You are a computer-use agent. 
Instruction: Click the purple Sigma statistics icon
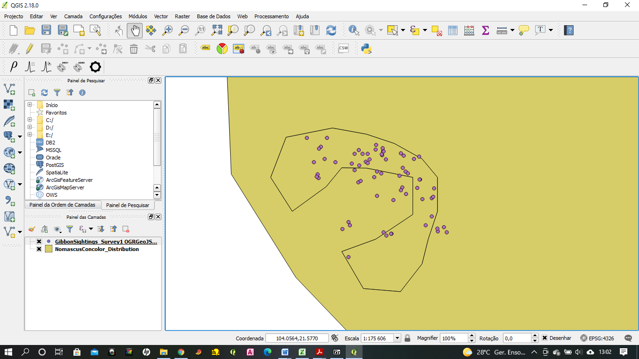[x=486, y=30]
